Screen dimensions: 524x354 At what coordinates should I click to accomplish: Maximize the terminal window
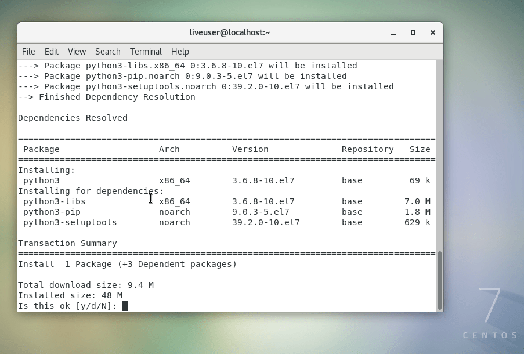click(413, 32)
